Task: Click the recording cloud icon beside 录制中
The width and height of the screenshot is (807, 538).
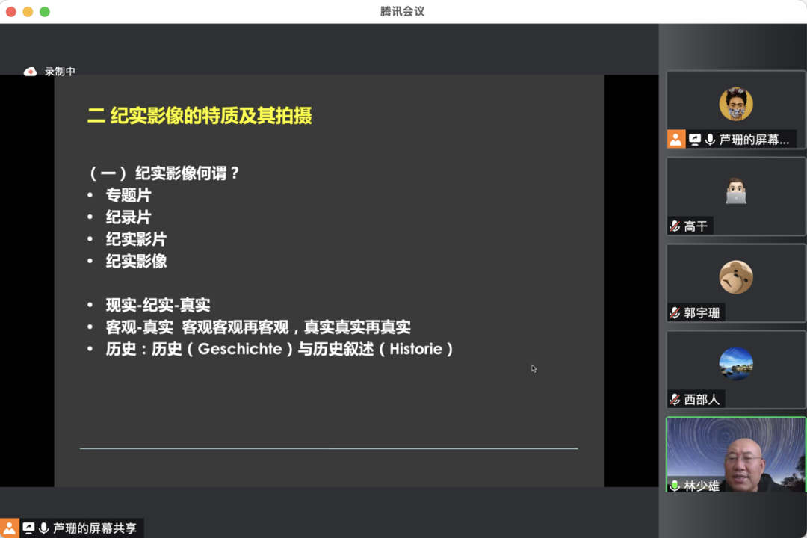Action: (x=30, y=70)
